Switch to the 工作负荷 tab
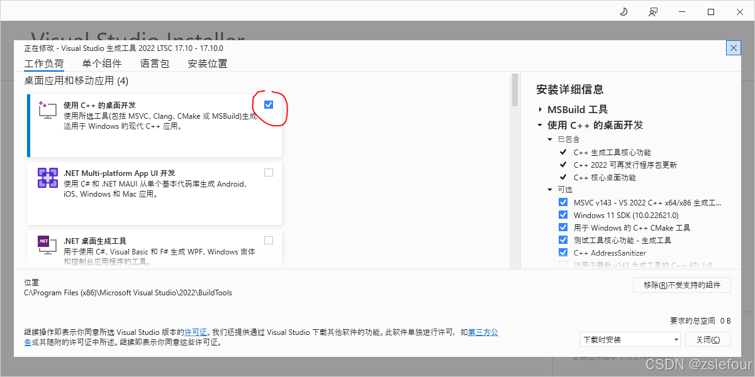Screen dimensions: 755x377 pos(44,63)
